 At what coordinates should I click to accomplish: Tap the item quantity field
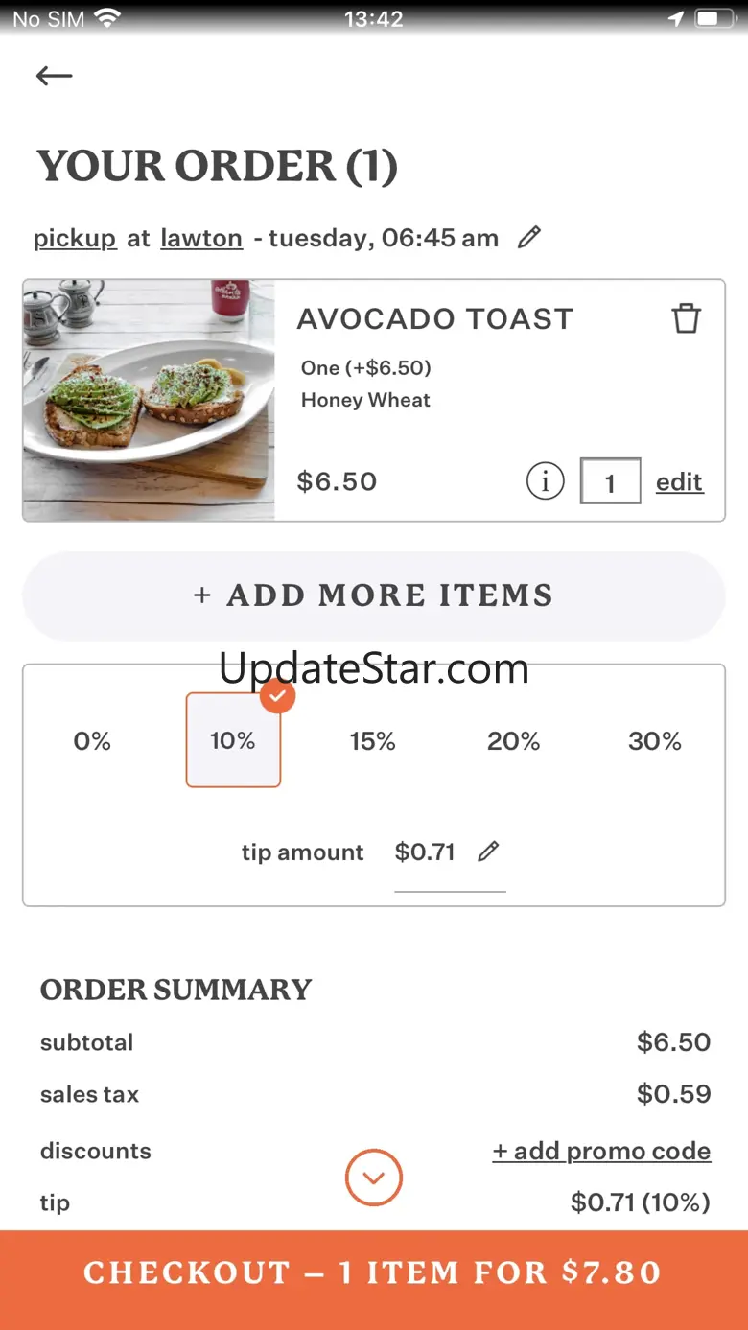point(610,481)
